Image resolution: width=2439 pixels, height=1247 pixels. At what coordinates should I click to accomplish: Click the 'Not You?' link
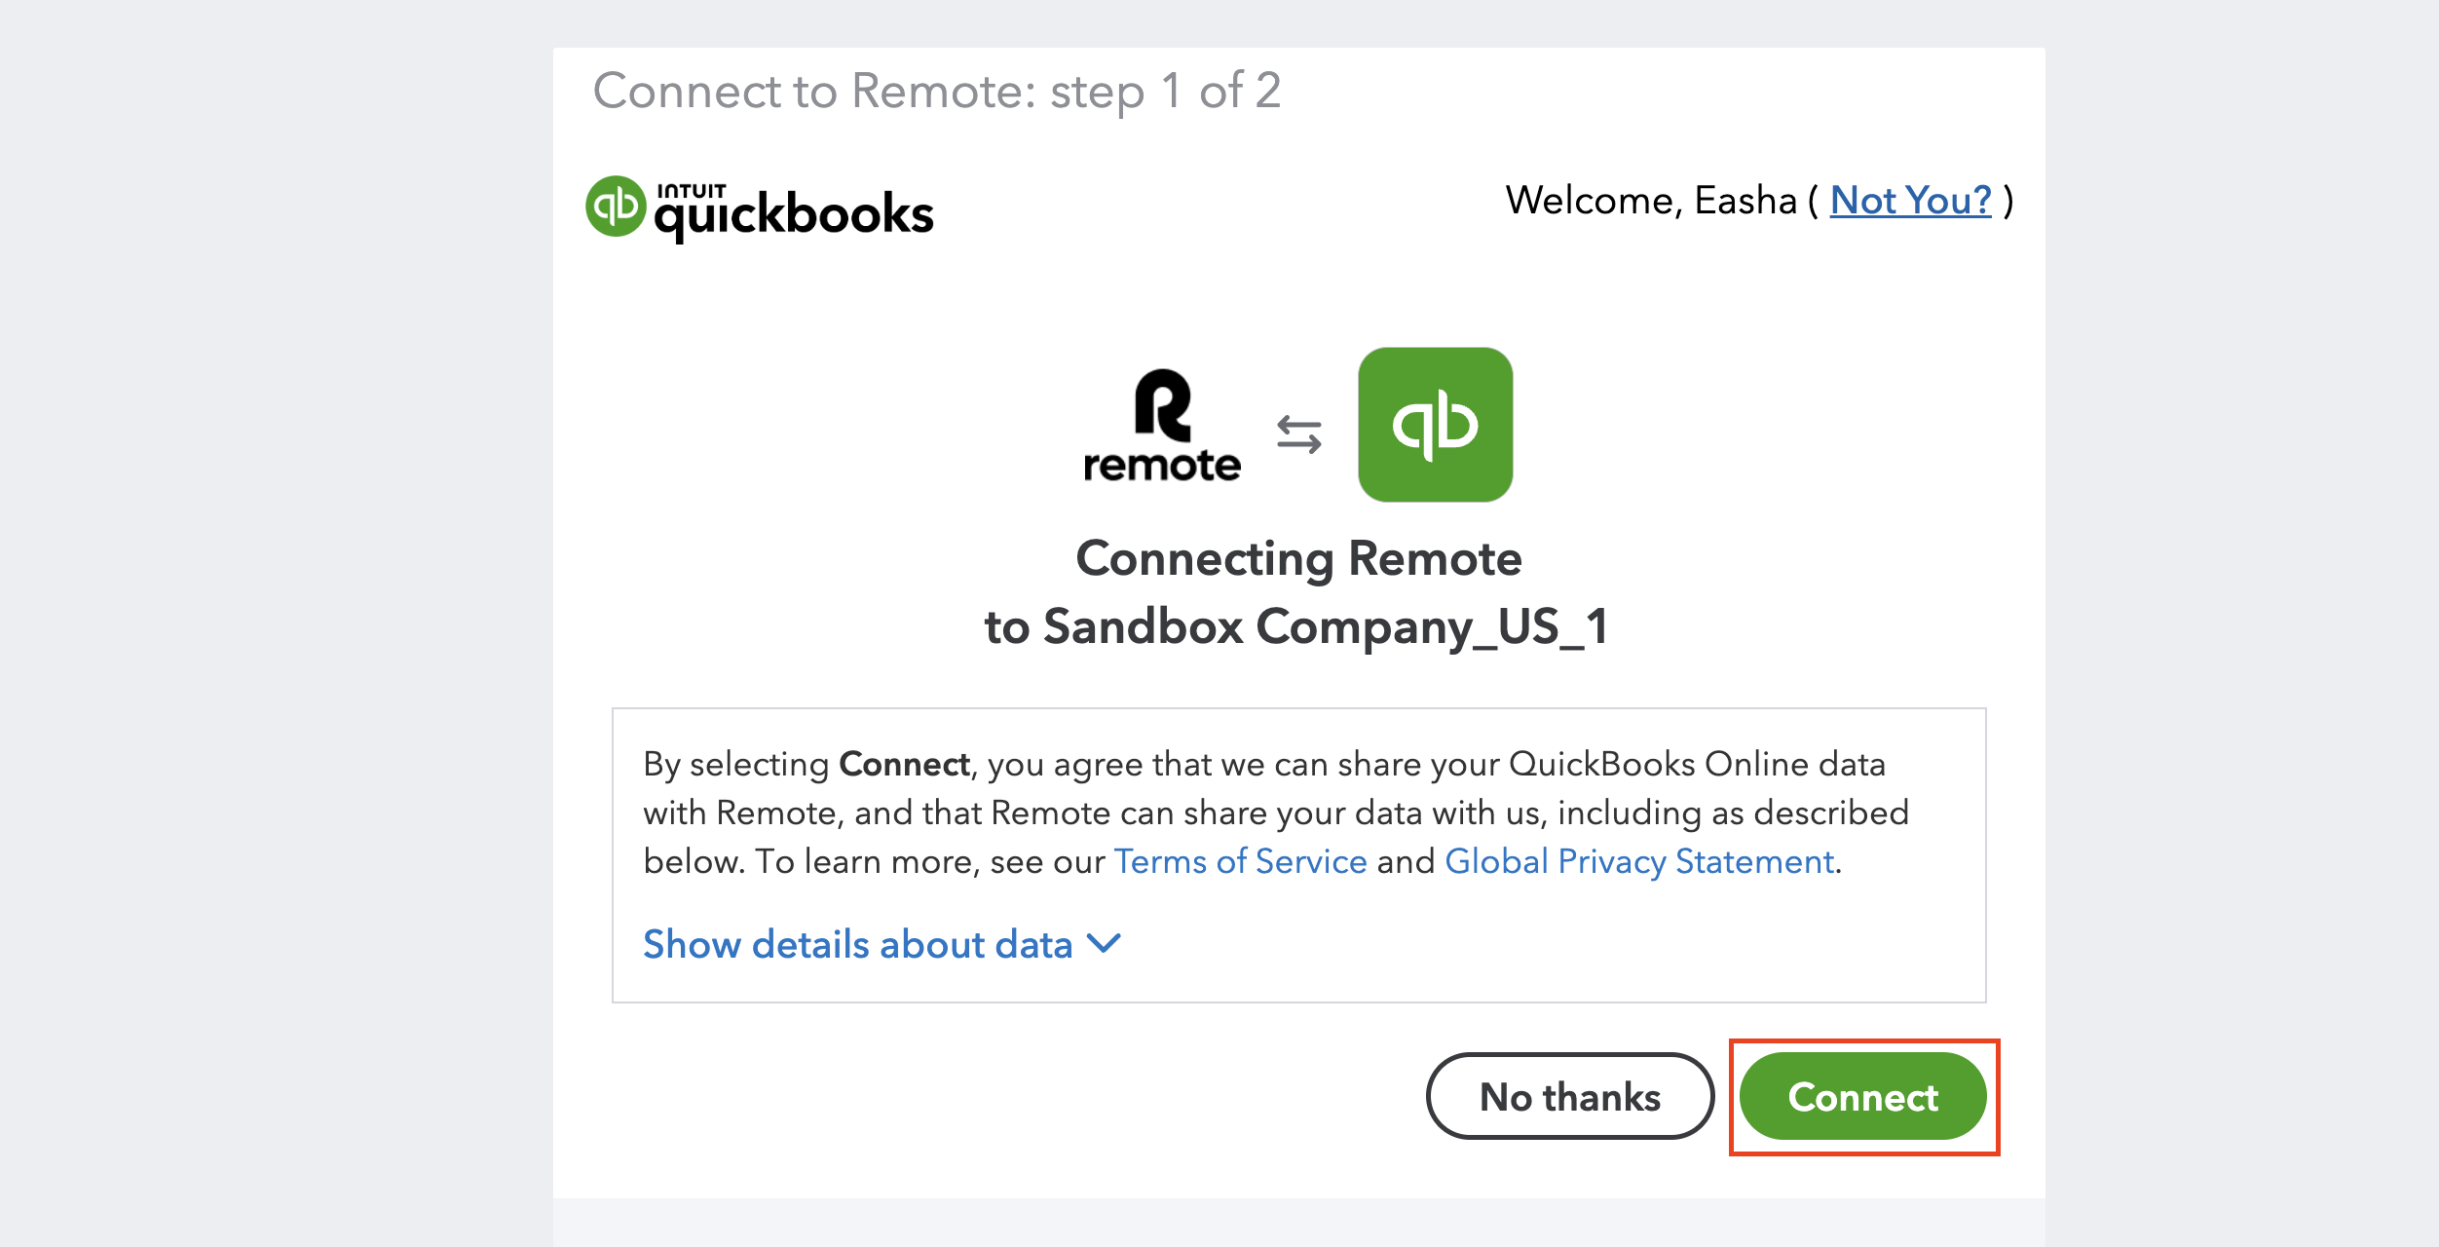tap(1911, 200)
